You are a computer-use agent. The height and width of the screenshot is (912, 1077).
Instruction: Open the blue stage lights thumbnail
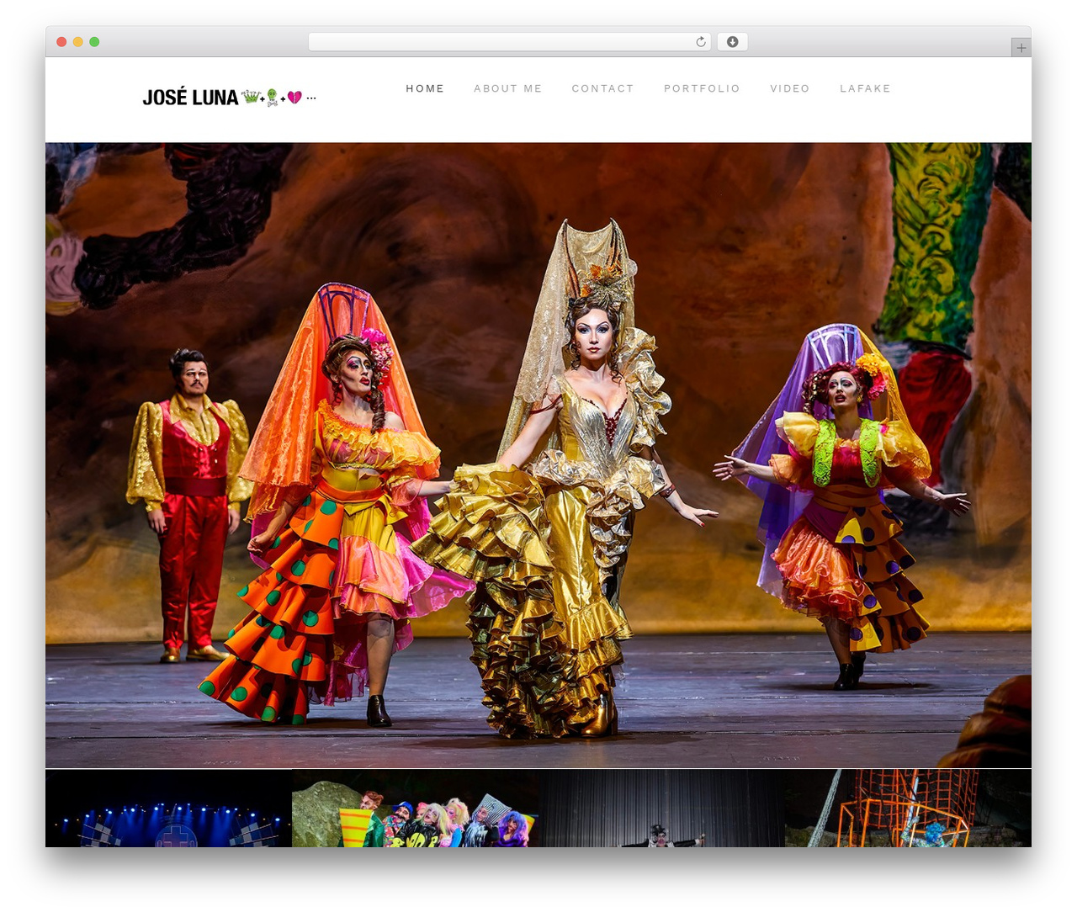[x=168, y=809]
